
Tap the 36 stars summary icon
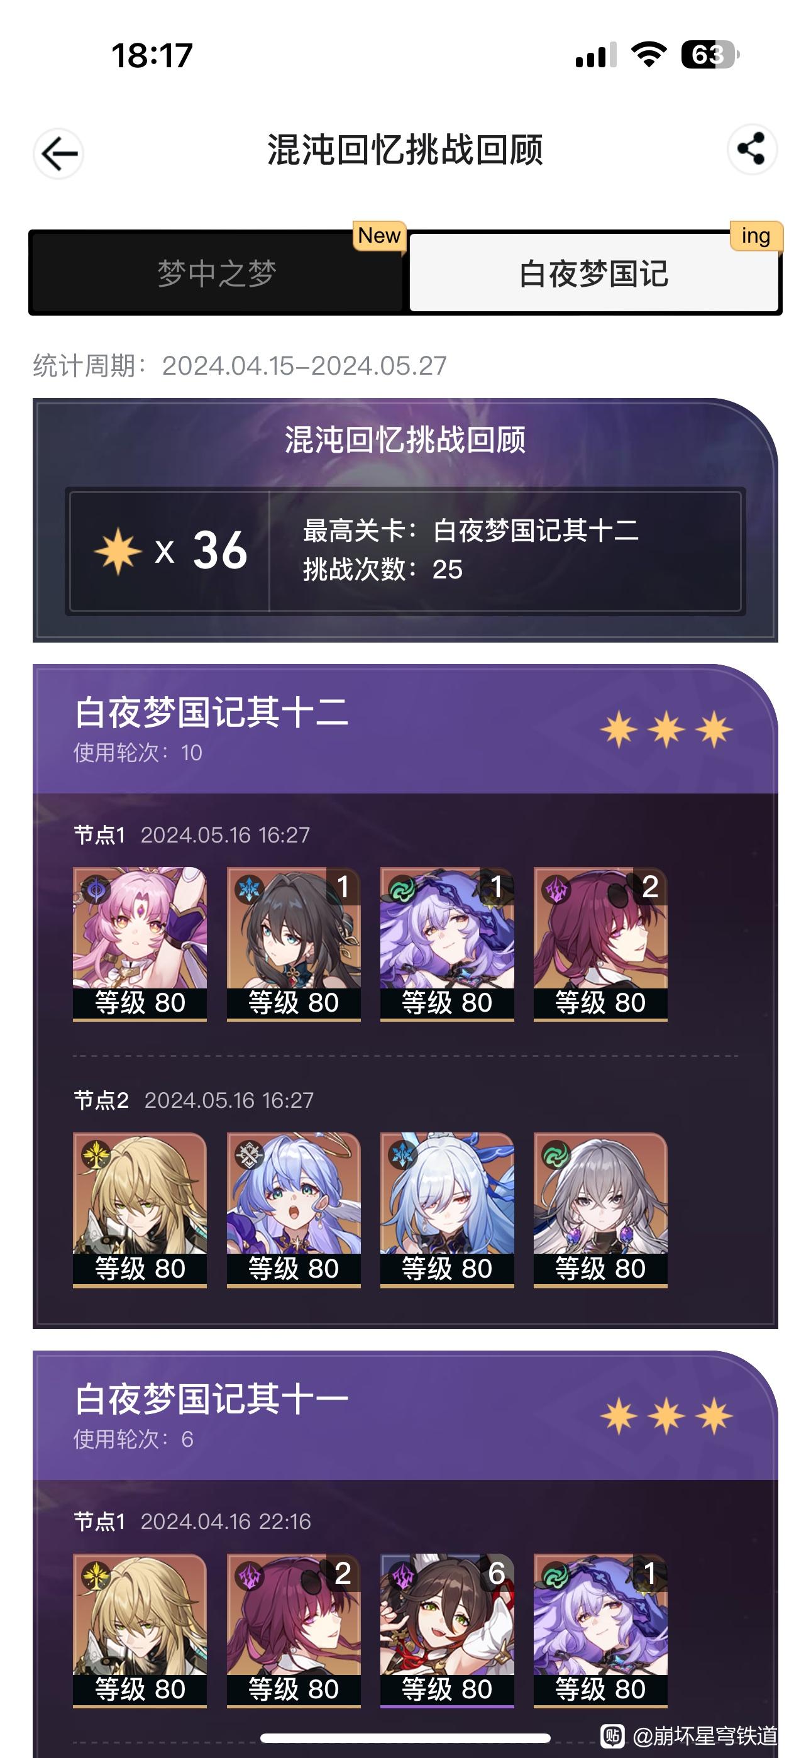coord(118,550)
